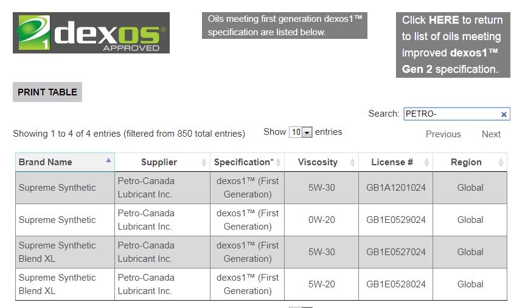Open the Show entries dropdown
511x308 pixels.
(301, 132)
